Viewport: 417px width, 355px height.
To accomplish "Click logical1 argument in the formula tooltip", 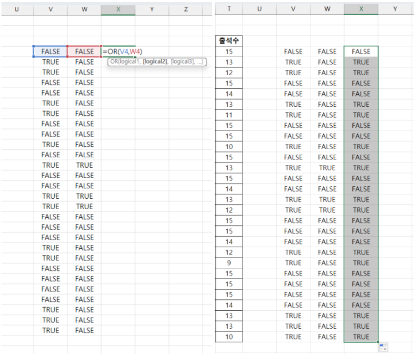I will point(129,62).
